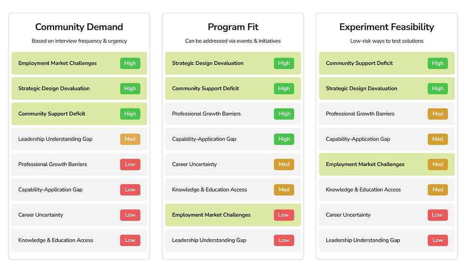This screenshot has width=466, height=272.
Task: Select Employment Market Challenges row in Program Fit
Action: [211, 215]
